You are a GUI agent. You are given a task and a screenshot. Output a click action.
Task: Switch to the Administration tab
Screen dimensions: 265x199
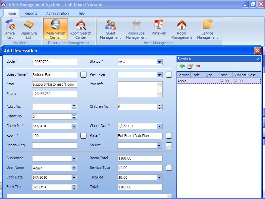(x=57, y=13)
